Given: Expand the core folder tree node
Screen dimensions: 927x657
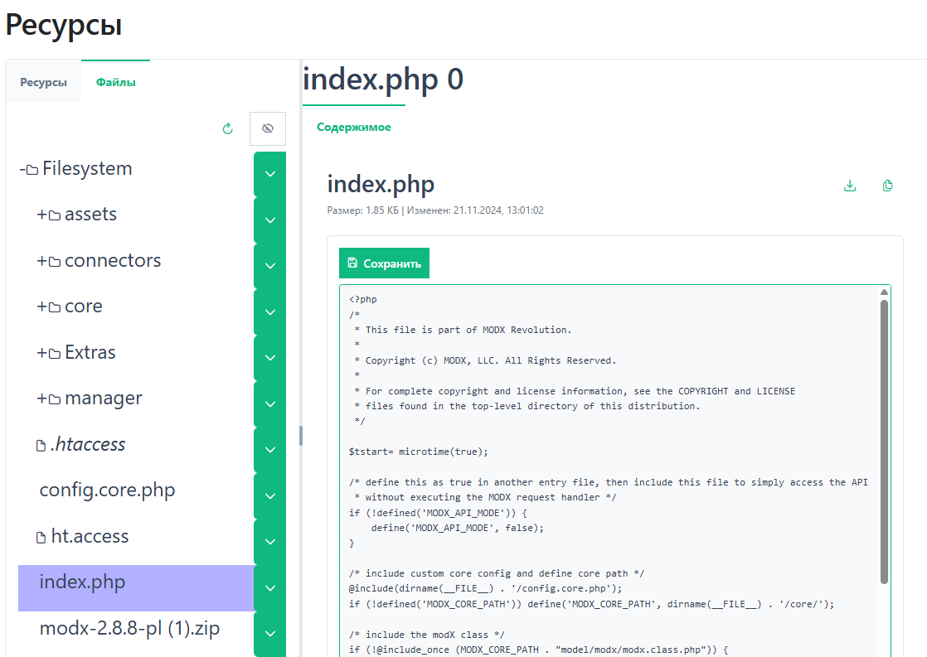Looking at the screenshot, I should coord(41,307).
